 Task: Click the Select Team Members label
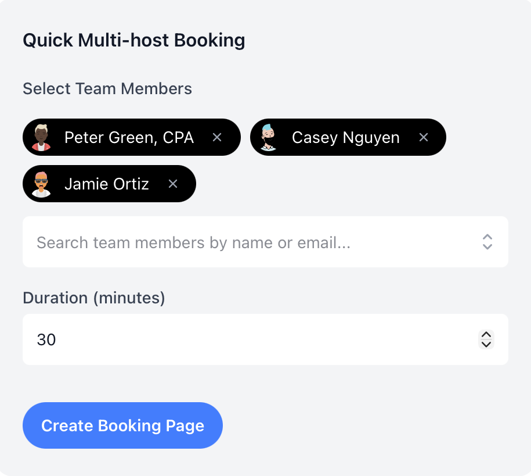point(107,89)
